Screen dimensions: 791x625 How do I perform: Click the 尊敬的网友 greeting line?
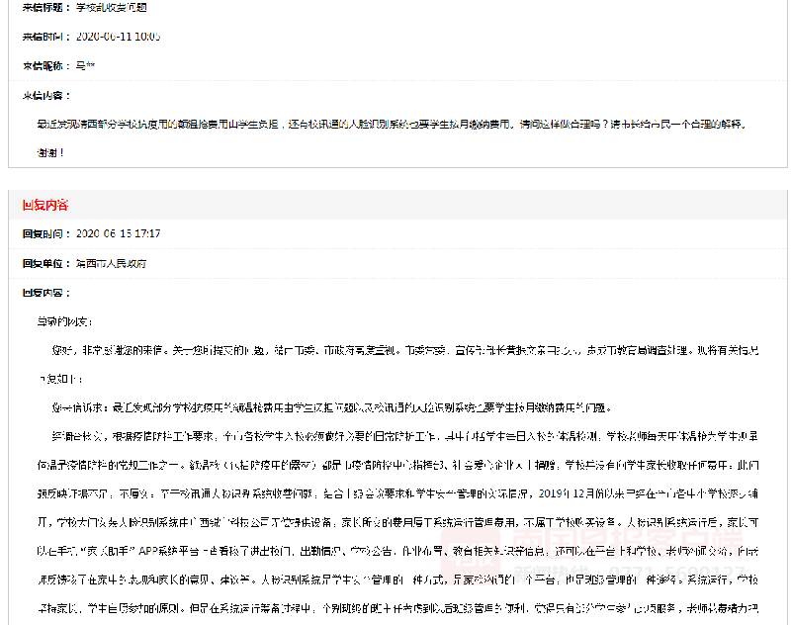pos(64,322)
